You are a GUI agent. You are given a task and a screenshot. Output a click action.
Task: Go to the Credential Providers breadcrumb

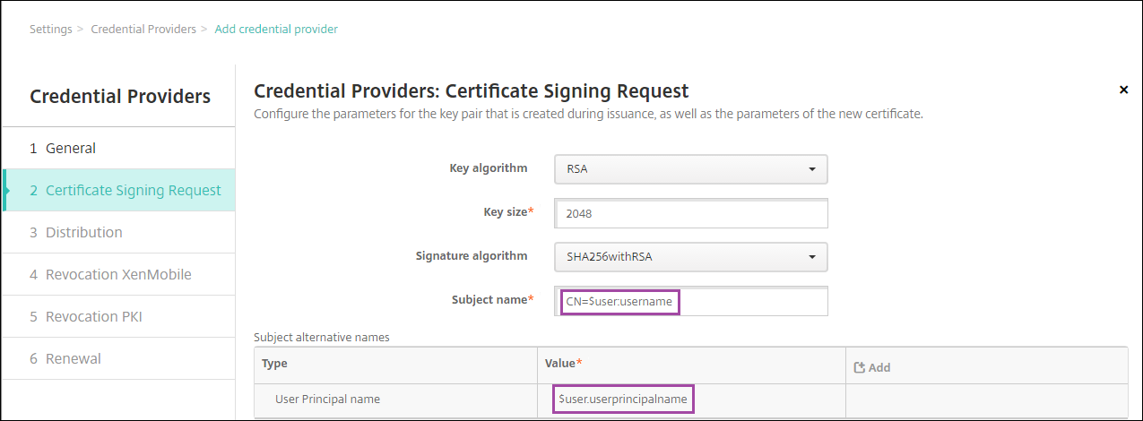143,29
